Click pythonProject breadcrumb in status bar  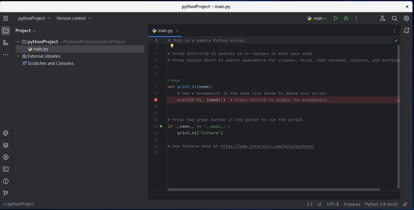click(19, 204)
